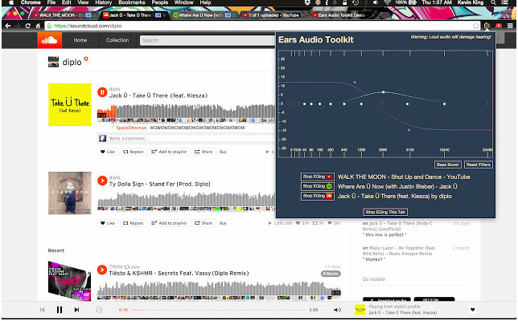This screenshot has width=518, height=321.
Task: Click diplo profile avatar
Action: [x=54, y=62]
